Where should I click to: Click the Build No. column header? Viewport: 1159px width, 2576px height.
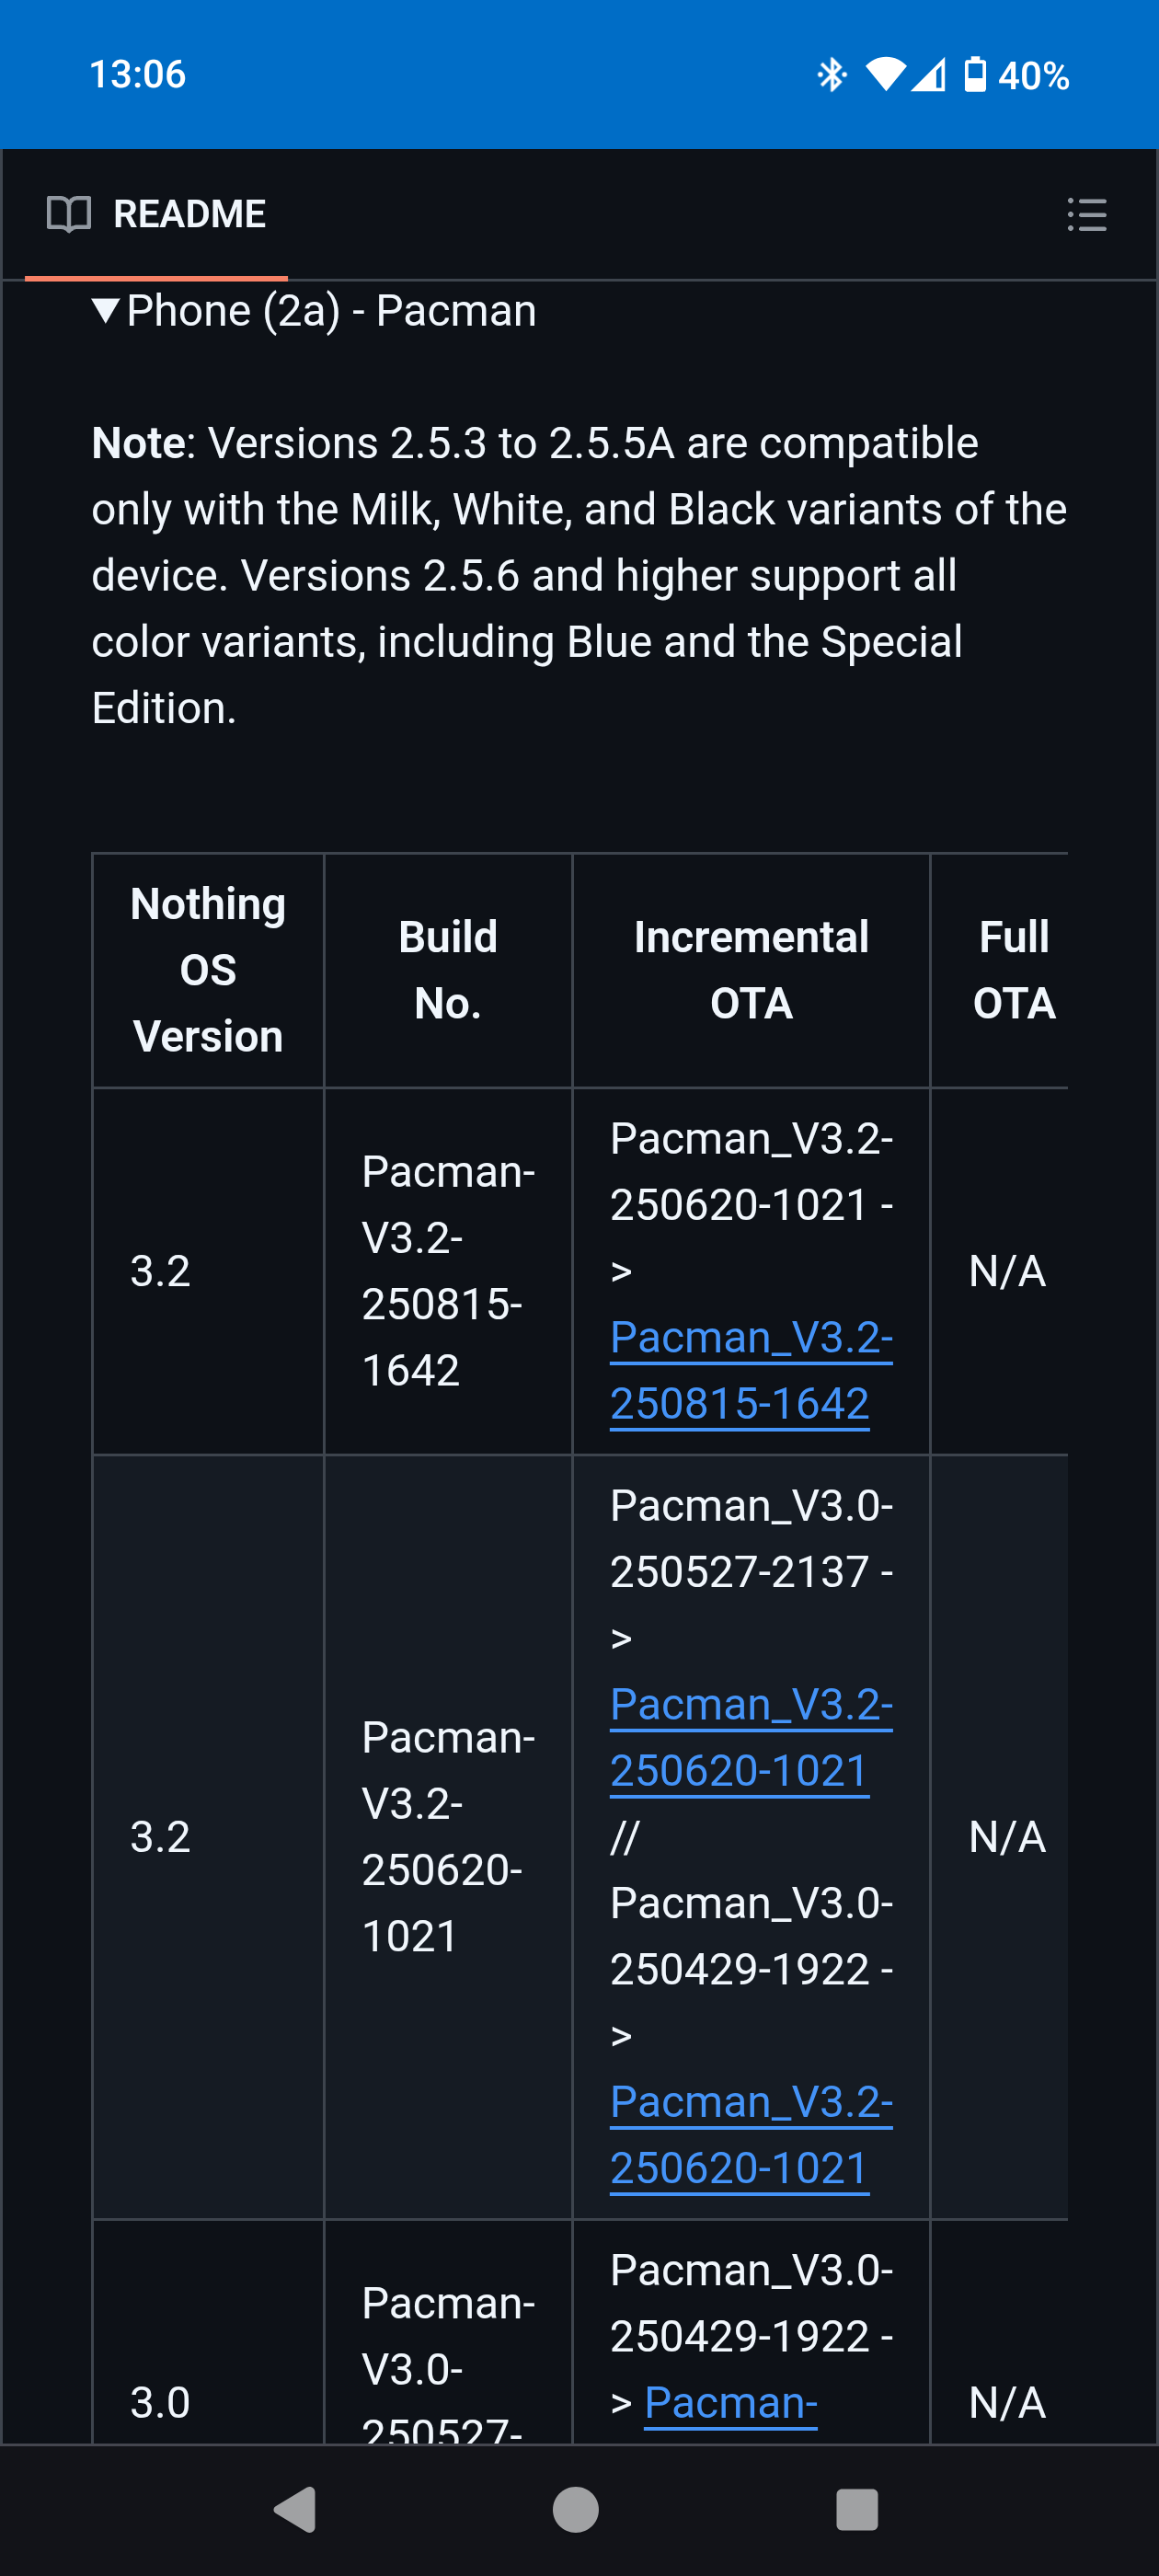(x=448, y=970)
